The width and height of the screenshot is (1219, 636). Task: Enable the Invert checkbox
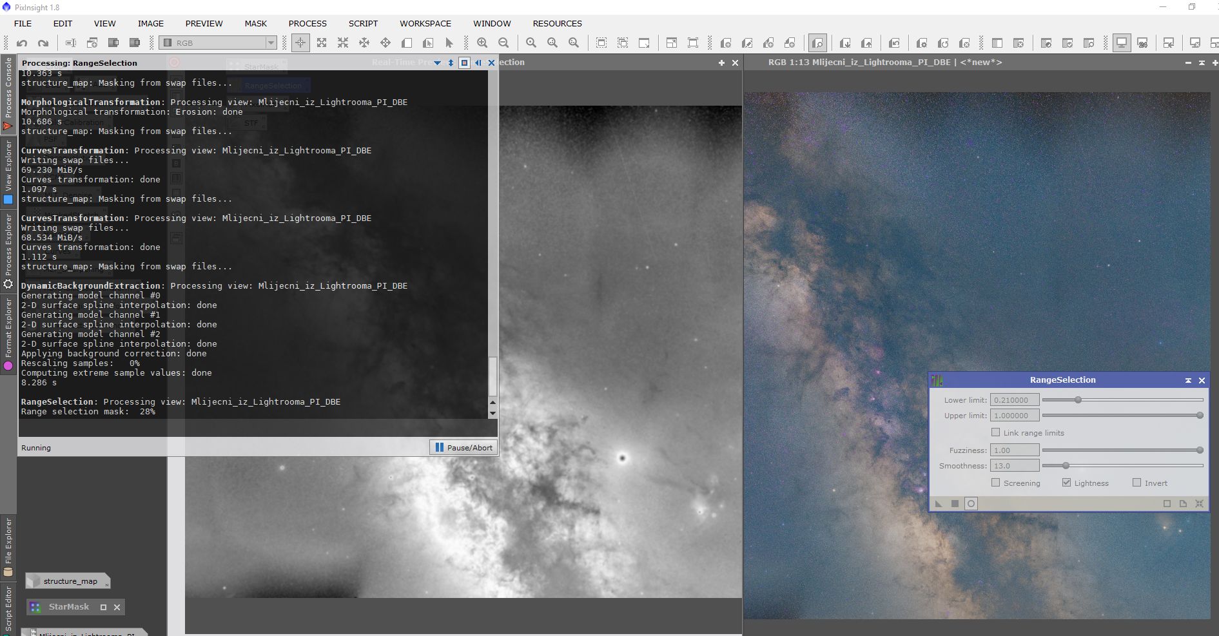click(x=1137, y=483)
